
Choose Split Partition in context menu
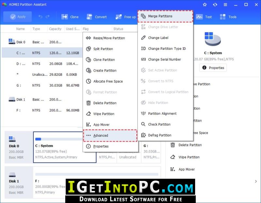click(103, 49)
